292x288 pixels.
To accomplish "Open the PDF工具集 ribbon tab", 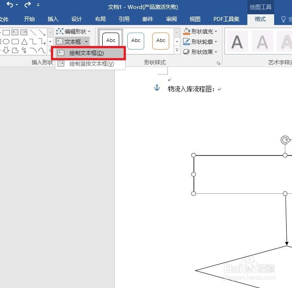I will coord(226,19).
